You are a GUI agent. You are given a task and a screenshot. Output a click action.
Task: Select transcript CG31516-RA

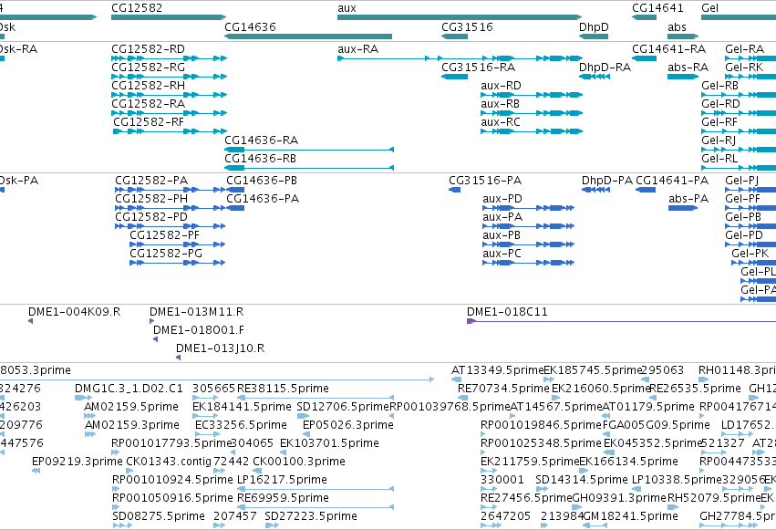tap(454, 77)
